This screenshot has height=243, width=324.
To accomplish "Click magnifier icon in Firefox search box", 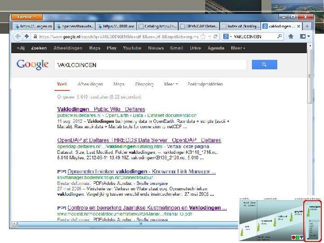I will [x=279, y=36].
